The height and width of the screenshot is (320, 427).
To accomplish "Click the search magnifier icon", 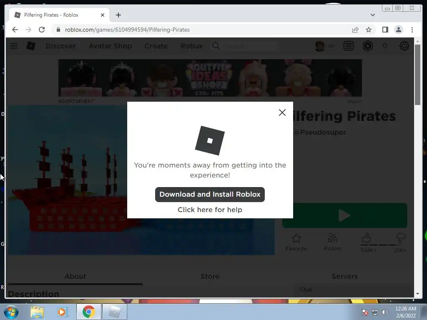I will click(216, 46).
